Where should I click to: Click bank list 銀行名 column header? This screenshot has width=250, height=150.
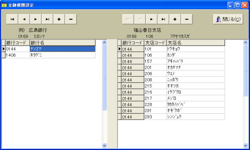[x=62, y=43]
